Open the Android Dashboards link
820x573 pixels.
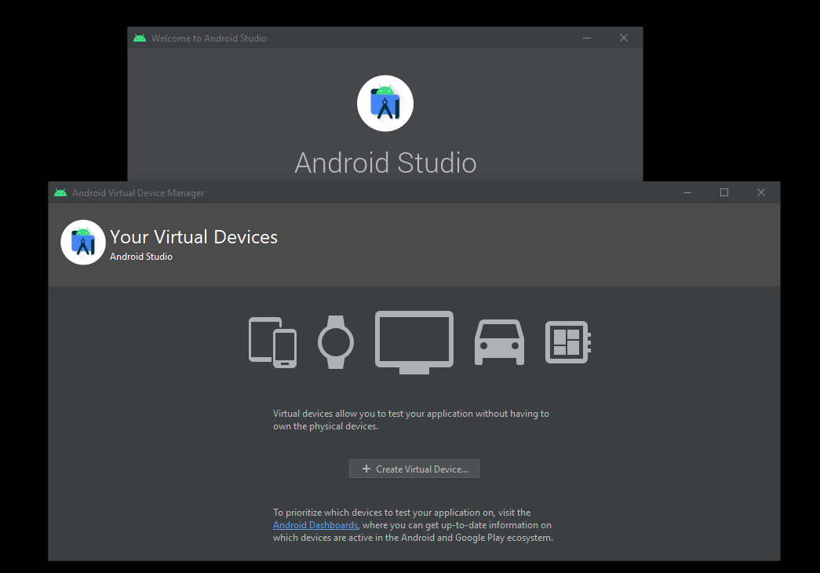click(x=315, y=524)
